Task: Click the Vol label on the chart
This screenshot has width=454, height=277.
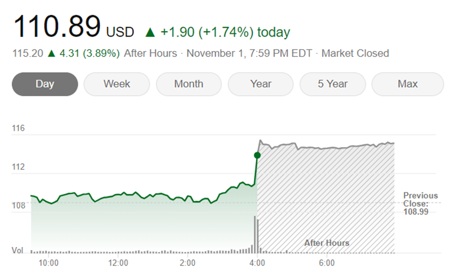Action: pyautogui.click(x=17, y=251)
